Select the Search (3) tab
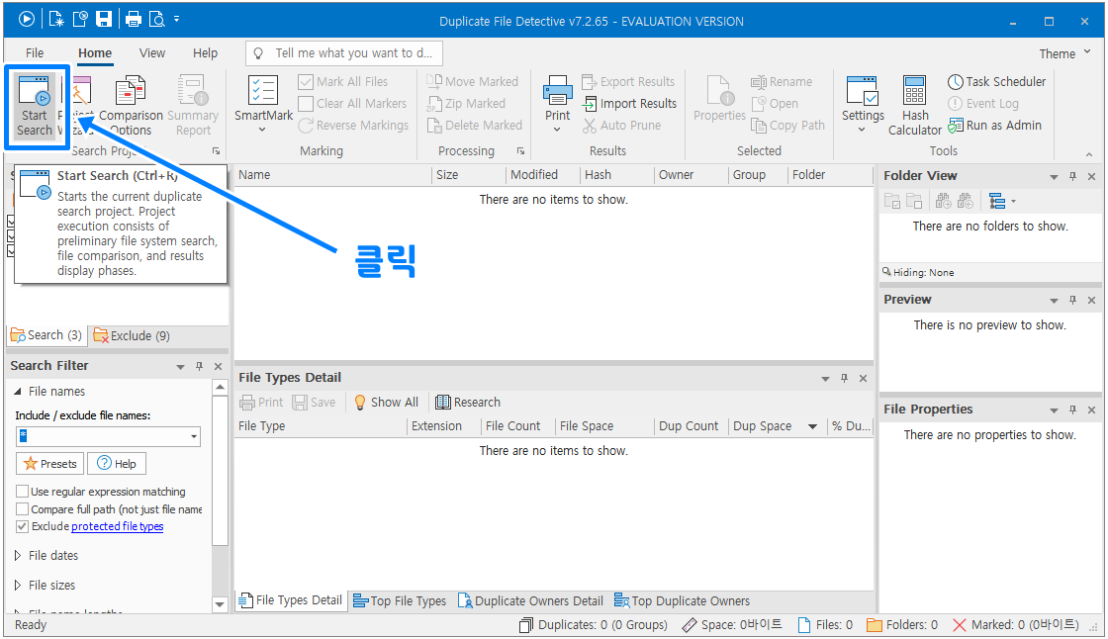 (46, 335)
